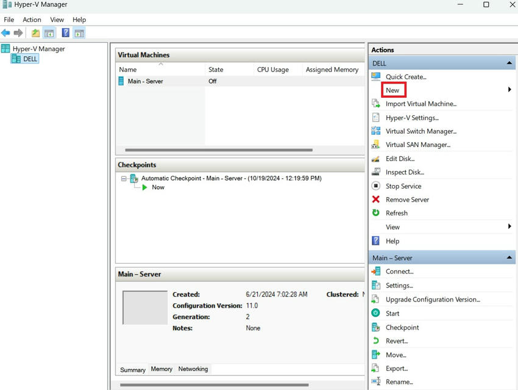Click the Virtual SAN Manager icon
Screen dimensions: 518x390
point(375,145)
